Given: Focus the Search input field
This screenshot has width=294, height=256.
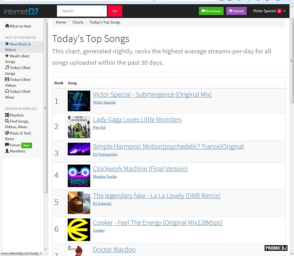Looking at the screenshot, I should point(82,11).
